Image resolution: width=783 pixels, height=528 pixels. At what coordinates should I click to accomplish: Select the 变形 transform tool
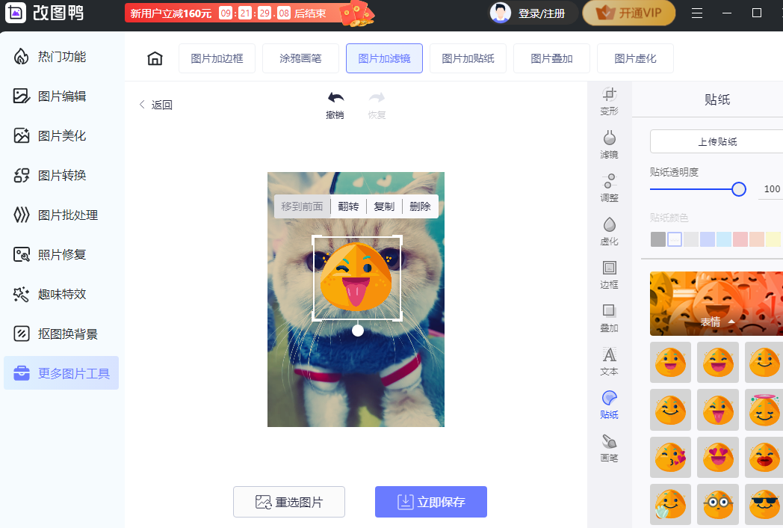[x=609, y=99]
